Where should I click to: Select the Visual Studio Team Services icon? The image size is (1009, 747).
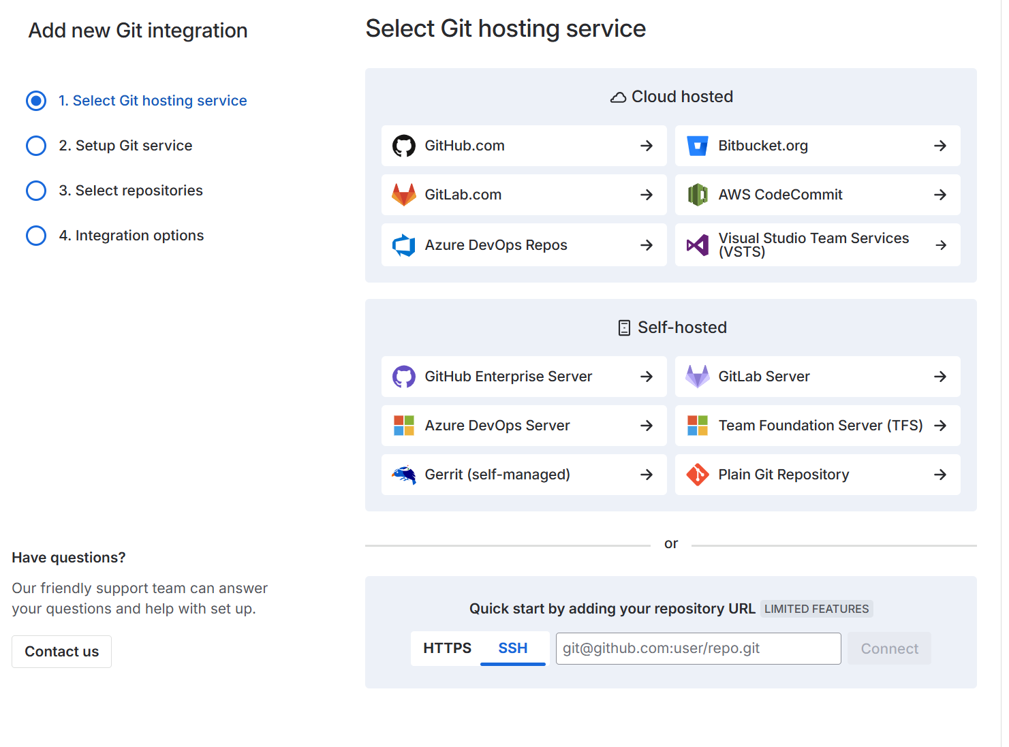697,245
